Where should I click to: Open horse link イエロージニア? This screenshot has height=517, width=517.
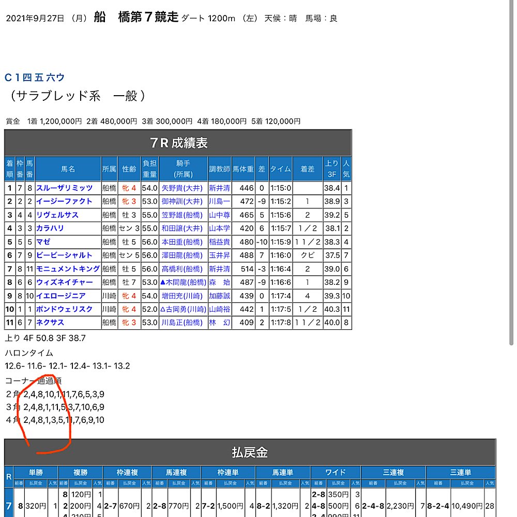(61, 296)
